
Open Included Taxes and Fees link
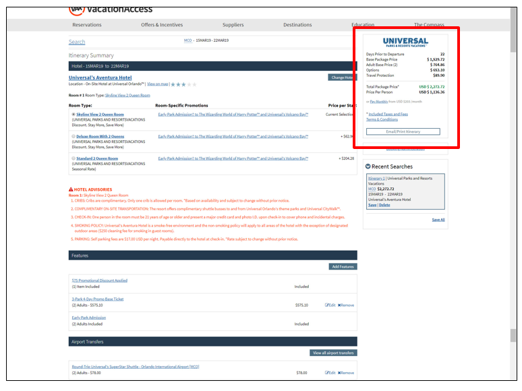click(388, 114)
